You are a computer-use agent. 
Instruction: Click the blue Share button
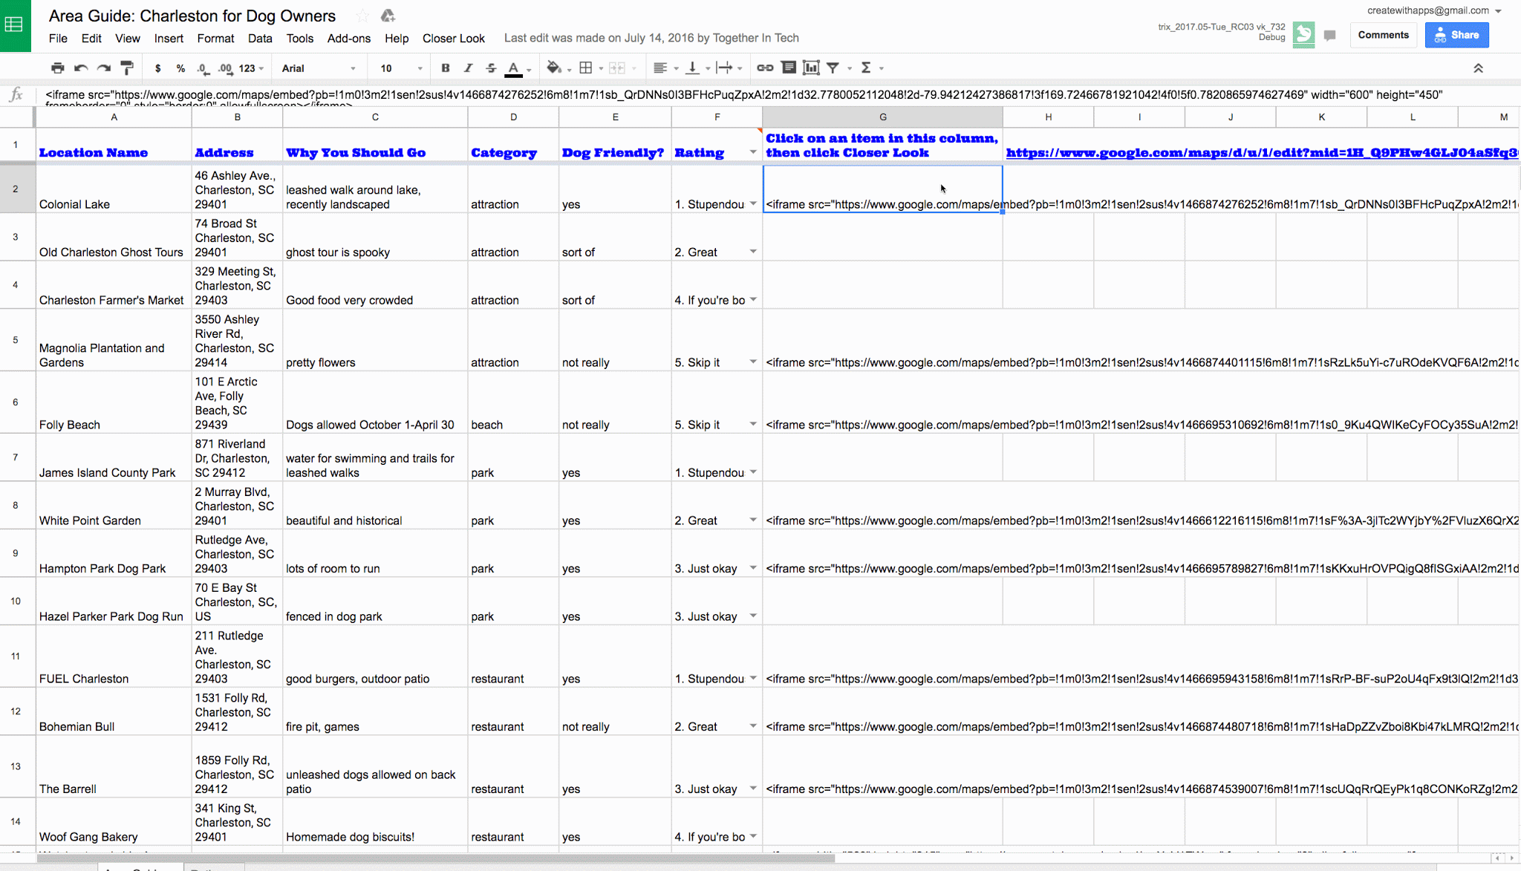click(x=1456, y=35)
